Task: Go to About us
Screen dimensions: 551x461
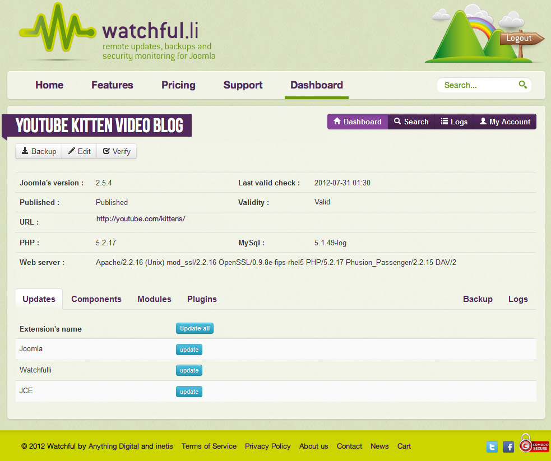Action: coord(313,446)
